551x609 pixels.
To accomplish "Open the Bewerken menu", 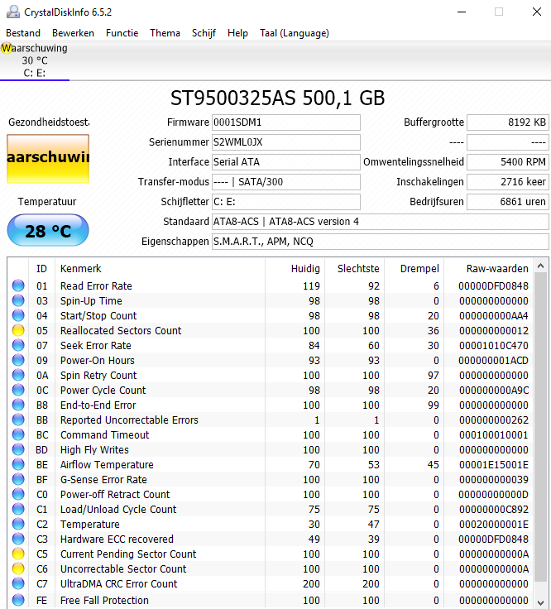I will (73, 33).
